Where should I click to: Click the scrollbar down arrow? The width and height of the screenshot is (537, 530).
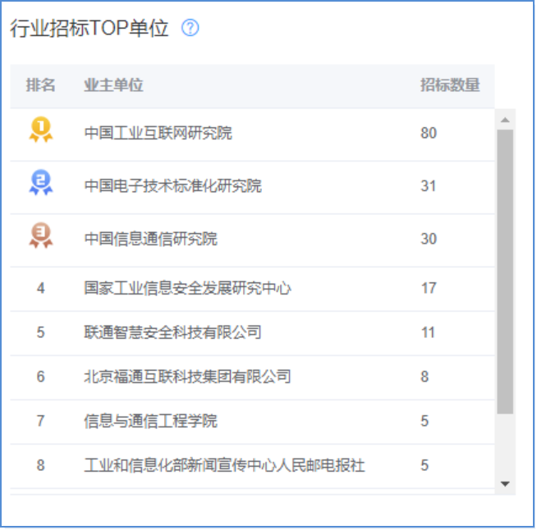[505, 483]
